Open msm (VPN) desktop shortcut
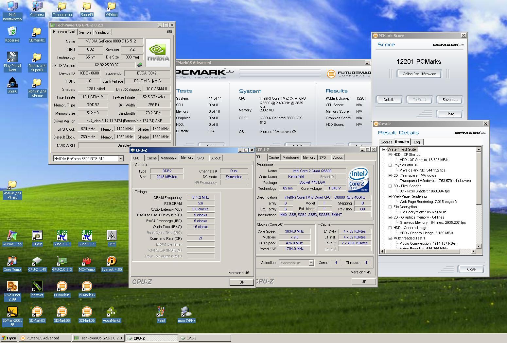507x343 pixels. 186,315
